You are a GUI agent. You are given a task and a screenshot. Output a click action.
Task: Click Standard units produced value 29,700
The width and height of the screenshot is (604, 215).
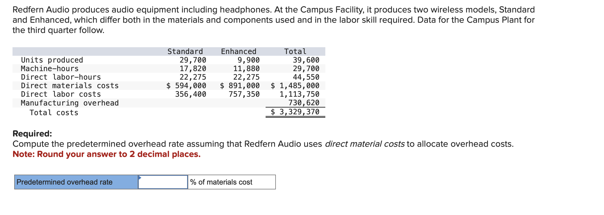(193, 60)
